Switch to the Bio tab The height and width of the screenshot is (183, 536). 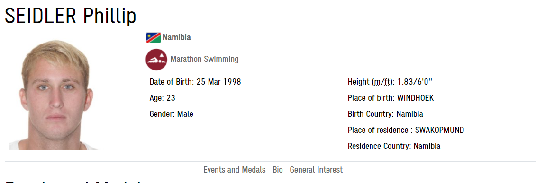pos(278,170)
